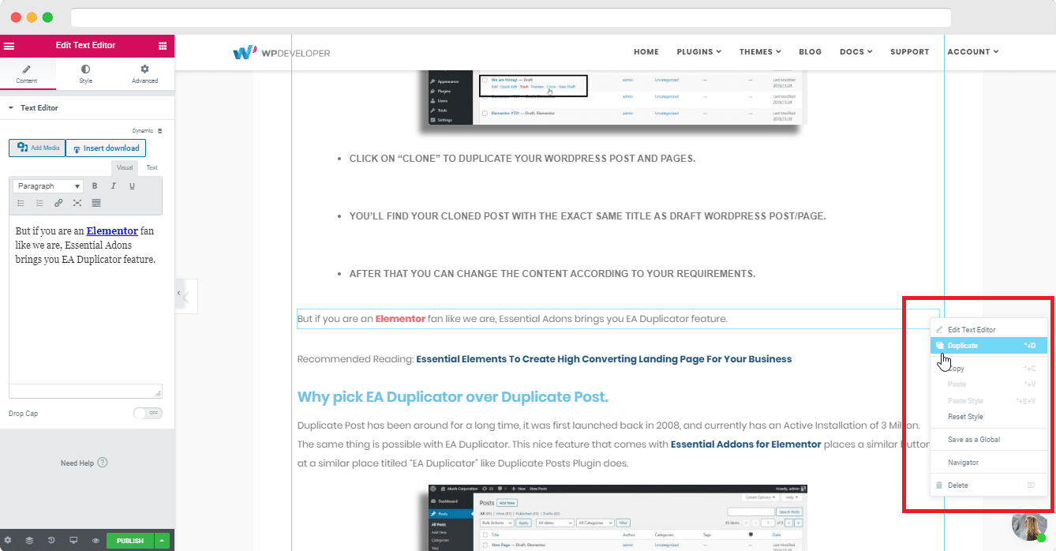This screenshot has width=1056, height=551.
Task: Open save options arrow beside Publish
Action: click(x=162, y=541)
